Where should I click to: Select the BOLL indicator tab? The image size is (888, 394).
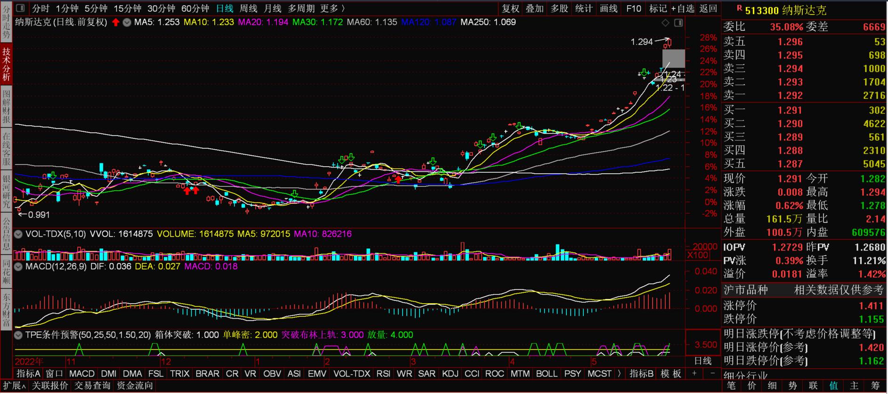[x=547, y=374]
